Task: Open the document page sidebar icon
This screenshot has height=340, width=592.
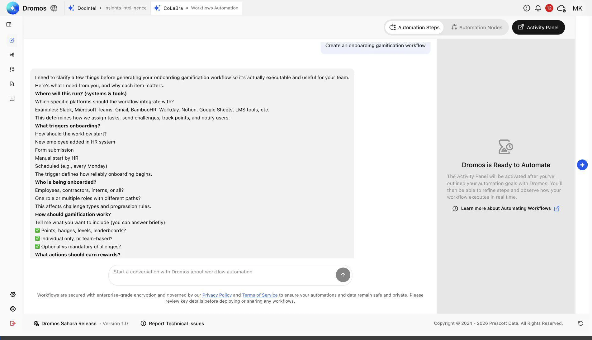Action: (x=12, y=84)
